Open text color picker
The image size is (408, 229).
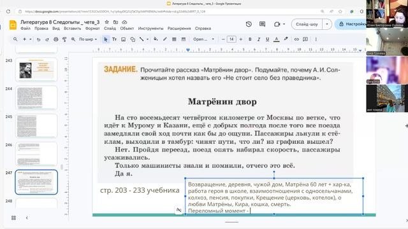coord(276,39)
